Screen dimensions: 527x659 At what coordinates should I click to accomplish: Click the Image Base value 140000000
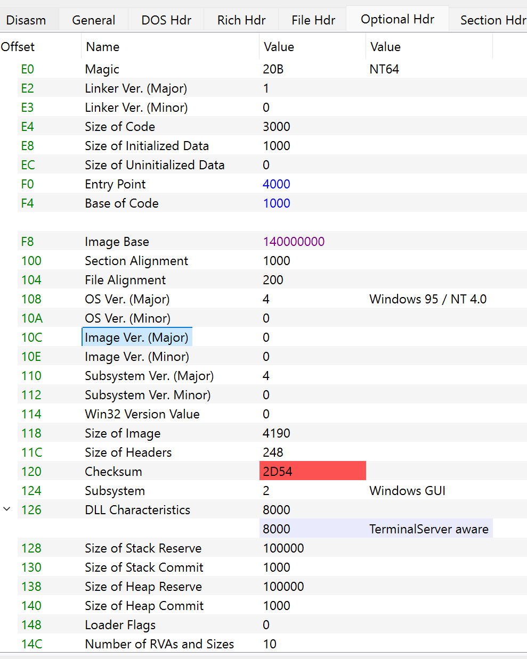click(294, 242)
